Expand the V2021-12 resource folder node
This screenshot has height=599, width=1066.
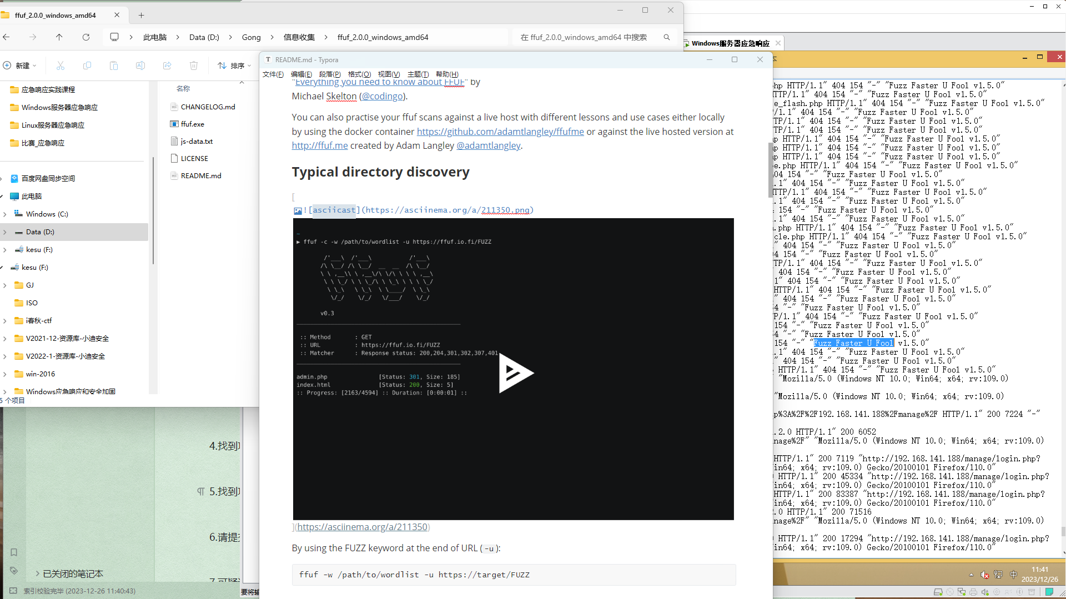[5, 339]
